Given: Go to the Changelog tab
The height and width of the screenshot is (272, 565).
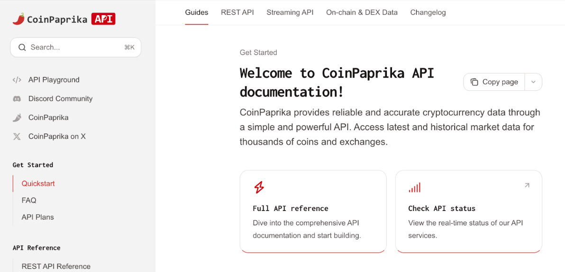Looking at the screenshot, I should 428,12.
